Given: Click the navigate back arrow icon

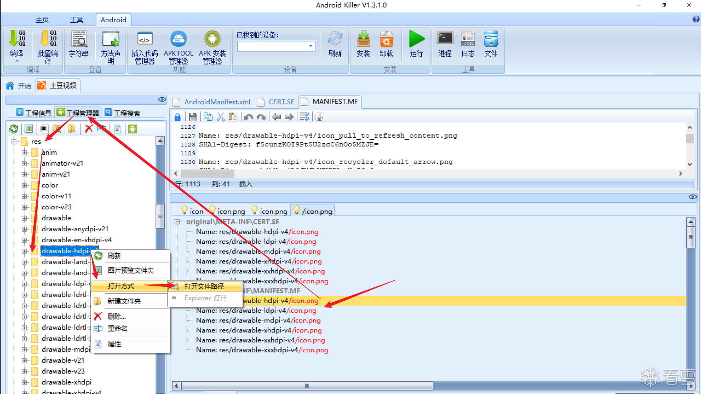Looking at the screenshot, I should point(277,117).
